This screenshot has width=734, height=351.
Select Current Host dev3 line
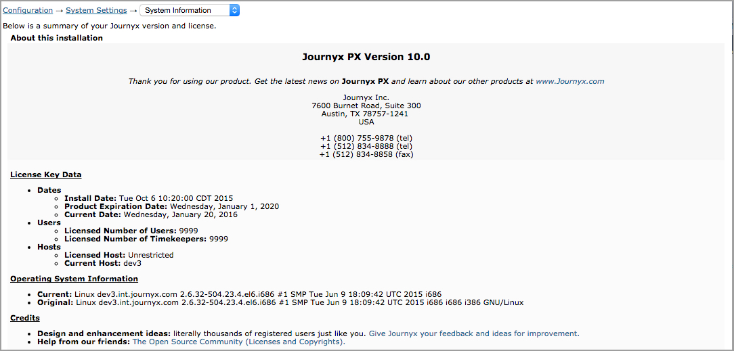(103, 264)
